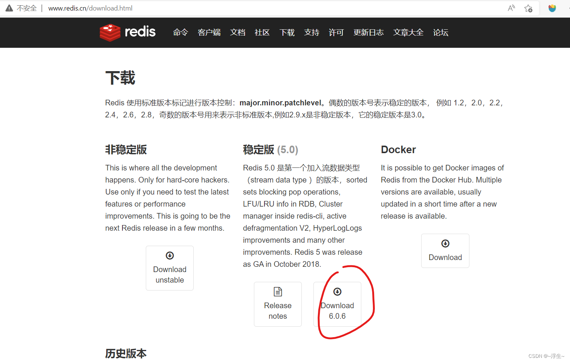
Task: View the 更新日志 page
Action: pyautogui.click(x=368, y=32)
